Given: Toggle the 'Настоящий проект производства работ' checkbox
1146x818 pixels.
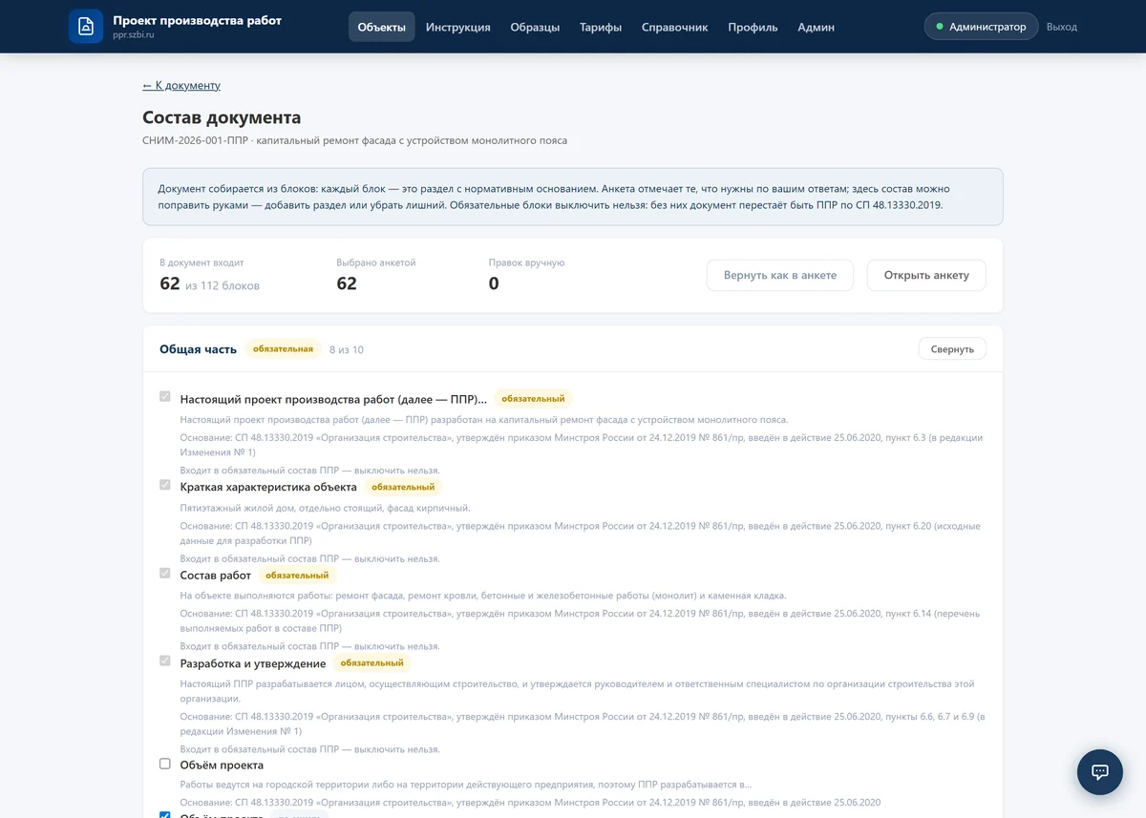Looking at the screenshot, I should (165, 396).
